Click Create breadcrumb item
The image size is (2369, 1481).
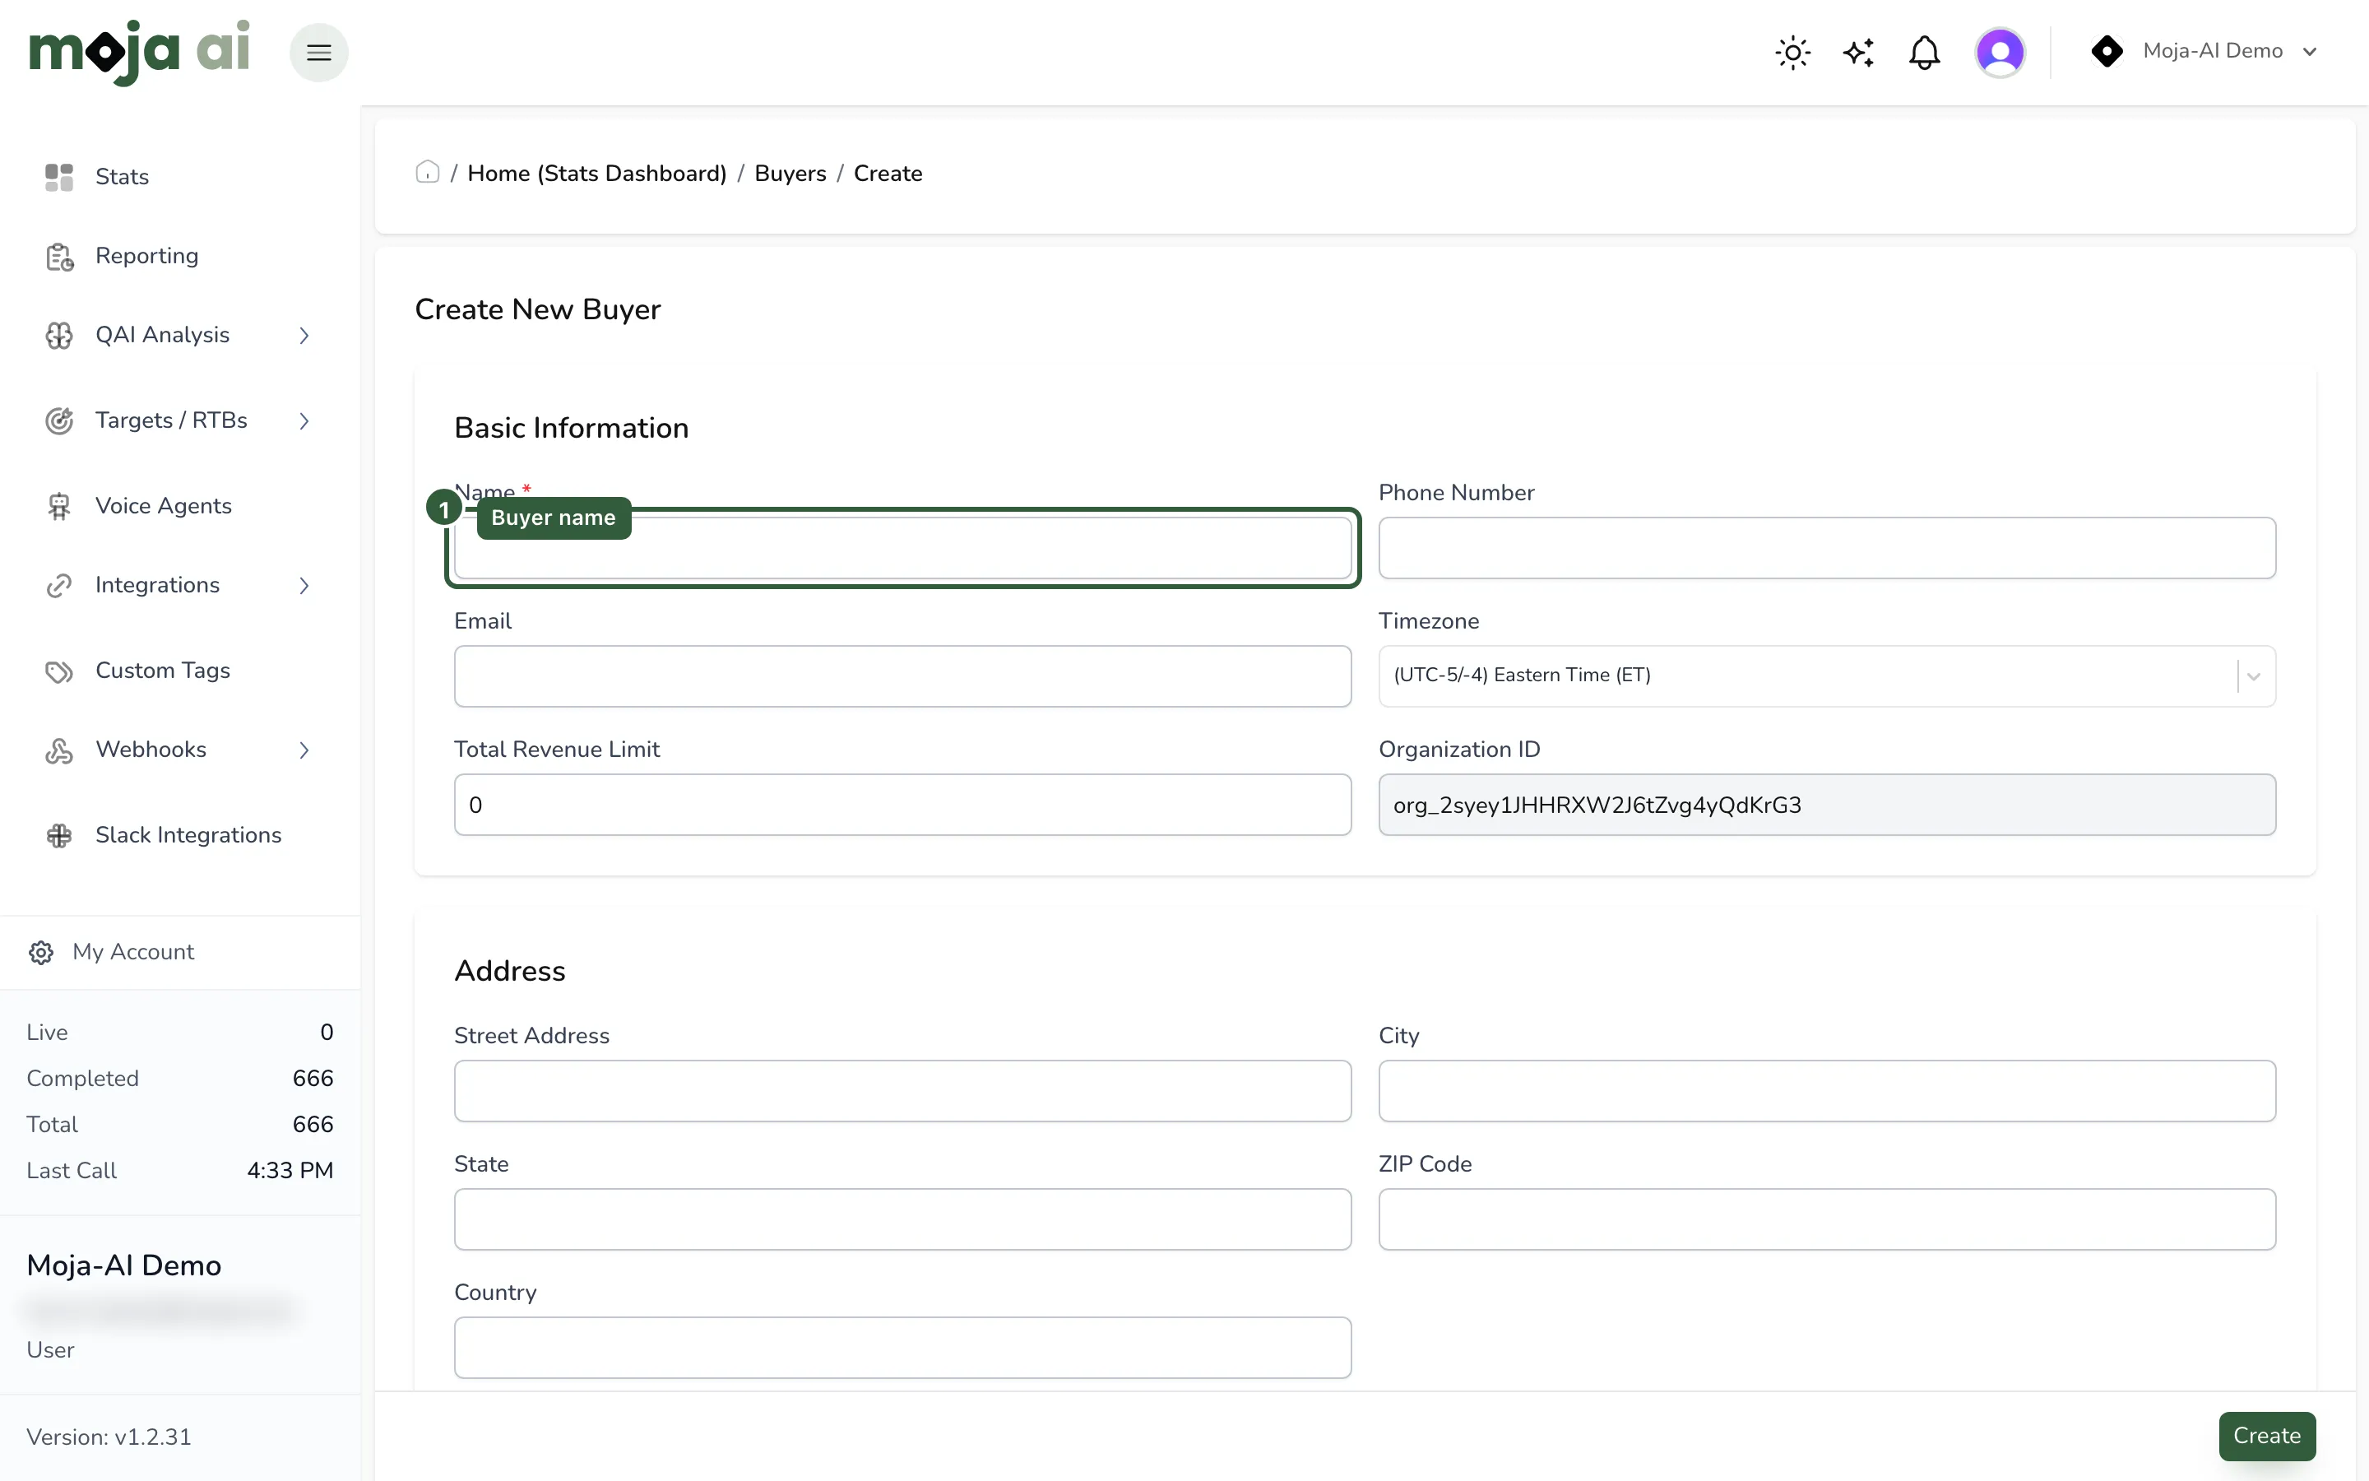[888, 174]
